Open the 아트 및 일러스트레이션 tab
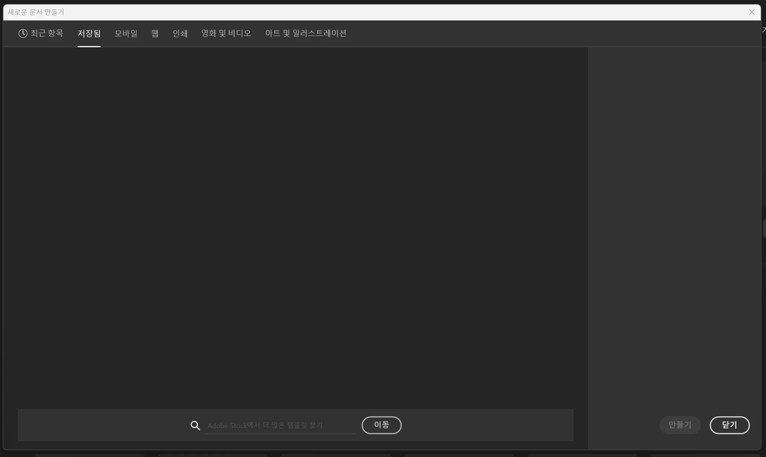 306,33
